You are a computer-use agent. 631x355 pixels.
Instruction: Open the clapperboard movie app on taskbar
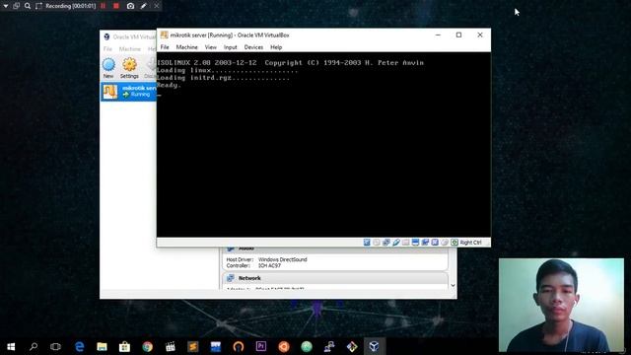[171, 346]
